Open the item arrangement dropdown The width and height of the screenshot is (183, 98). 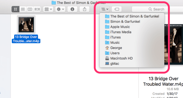[x=48, y=9]
